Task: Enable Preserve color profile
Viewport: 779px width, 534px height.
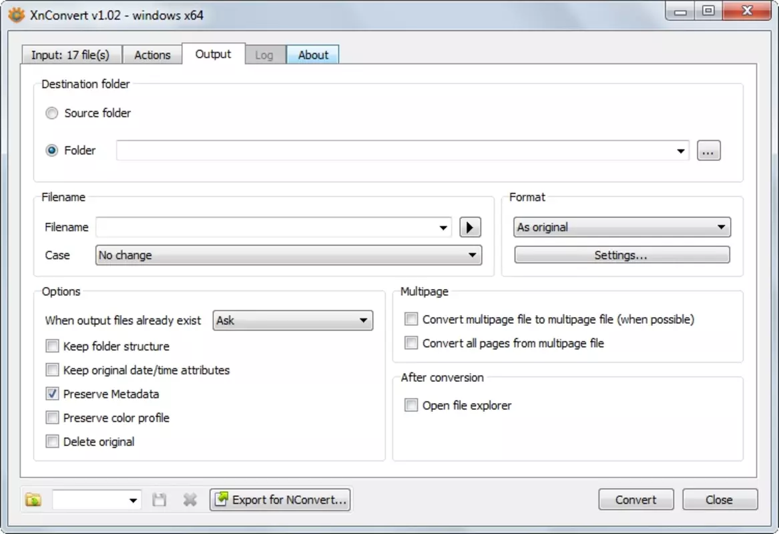Action: (52, 418)
